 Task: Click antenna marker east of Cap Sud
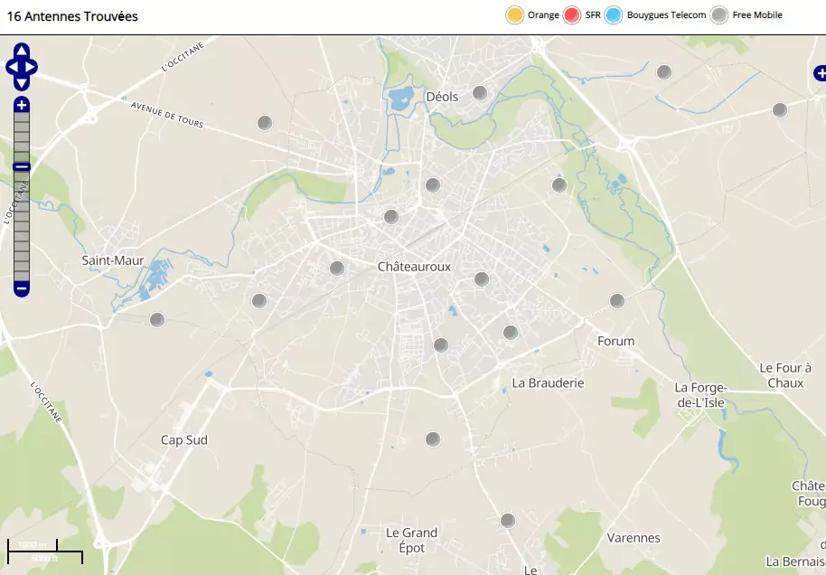point(433,438)
